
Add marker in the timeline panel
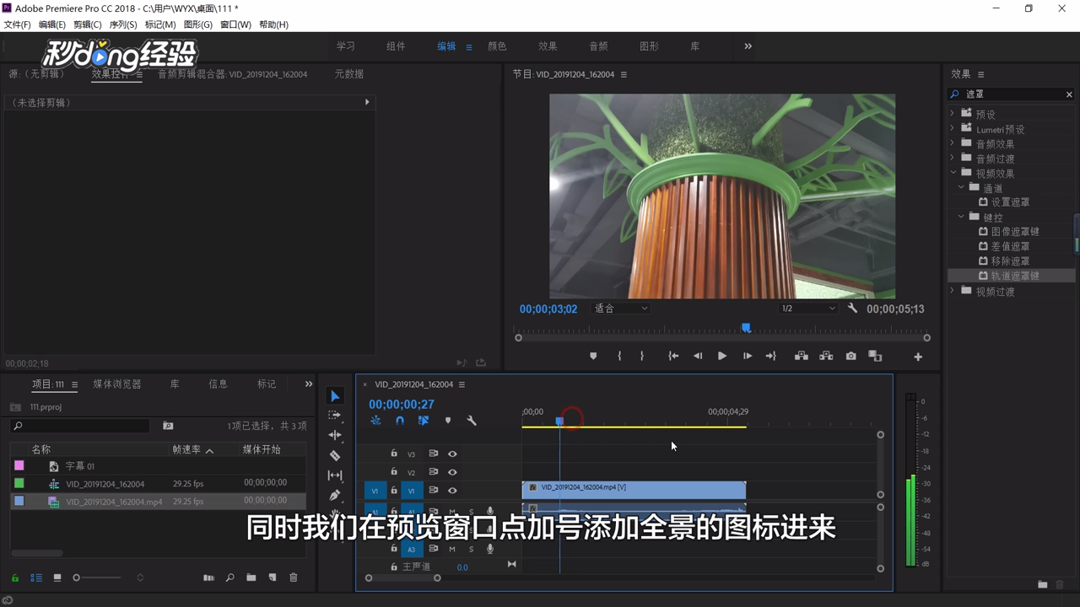[448, 421]
